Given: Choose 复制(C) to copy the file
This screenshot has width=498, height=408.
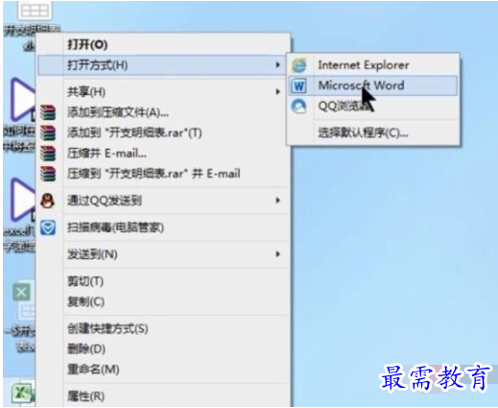Looking at the screenshot, I should (x=163, y=302).
